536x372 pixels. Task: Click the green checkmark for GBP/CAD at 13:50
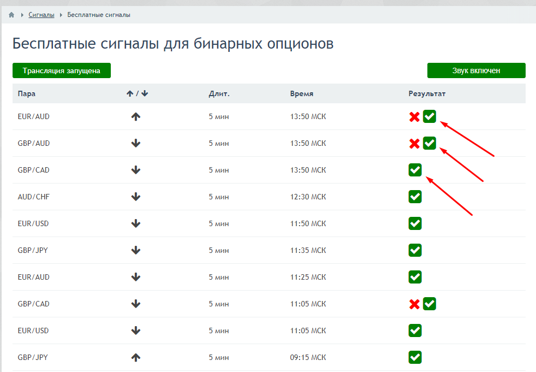[x=415, y=170]
